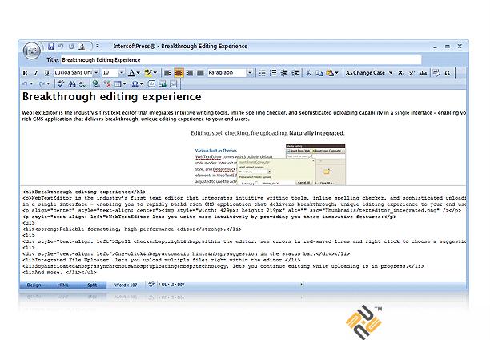Remove hyperlink with the red X icon
The height and width of the screenshot is (340, 490).
click(107, 84)
